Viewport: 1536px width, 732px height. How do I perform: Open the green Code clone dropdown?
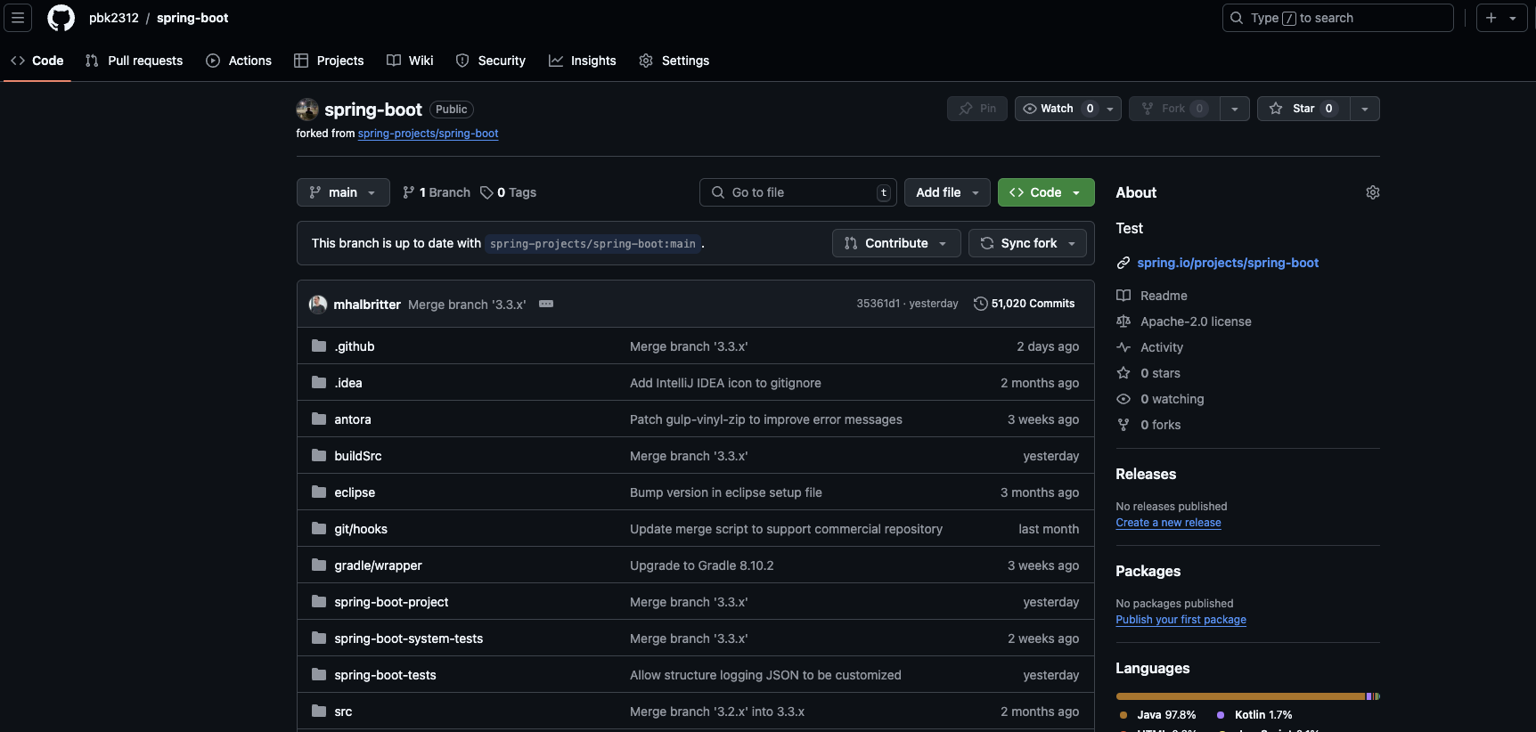point(1046,192)
